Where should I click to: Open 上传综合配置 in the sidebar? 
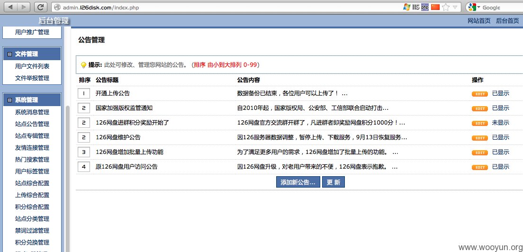pyautogui.click(x=32, y=195)
